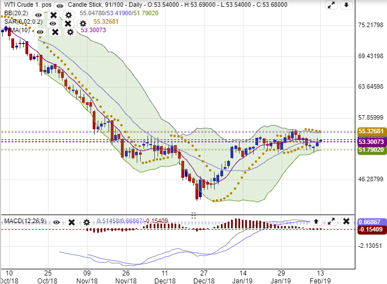Viewport: 387px width, 284px height.
Task: Hide the SAR(0,02;0,2) dots
Action: (53, 24)
